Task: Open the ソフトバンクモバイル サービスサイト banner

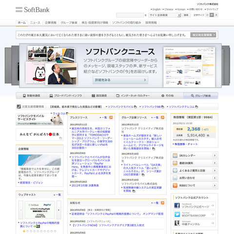Action: 39,119
